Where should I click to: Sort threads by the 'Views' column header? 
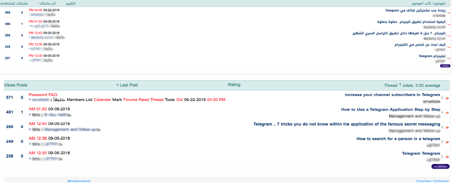(10, 85)
